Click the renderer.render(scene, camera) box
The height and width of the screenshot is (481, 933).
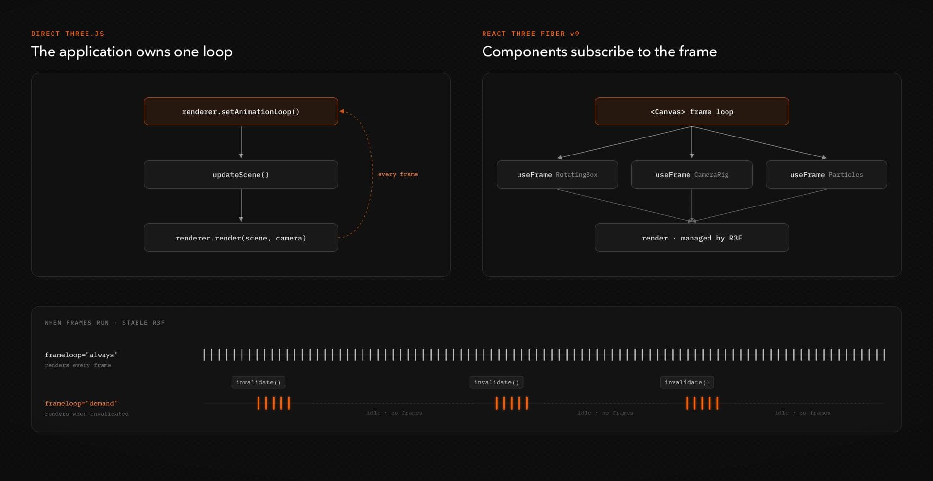[x=241, y=238]
